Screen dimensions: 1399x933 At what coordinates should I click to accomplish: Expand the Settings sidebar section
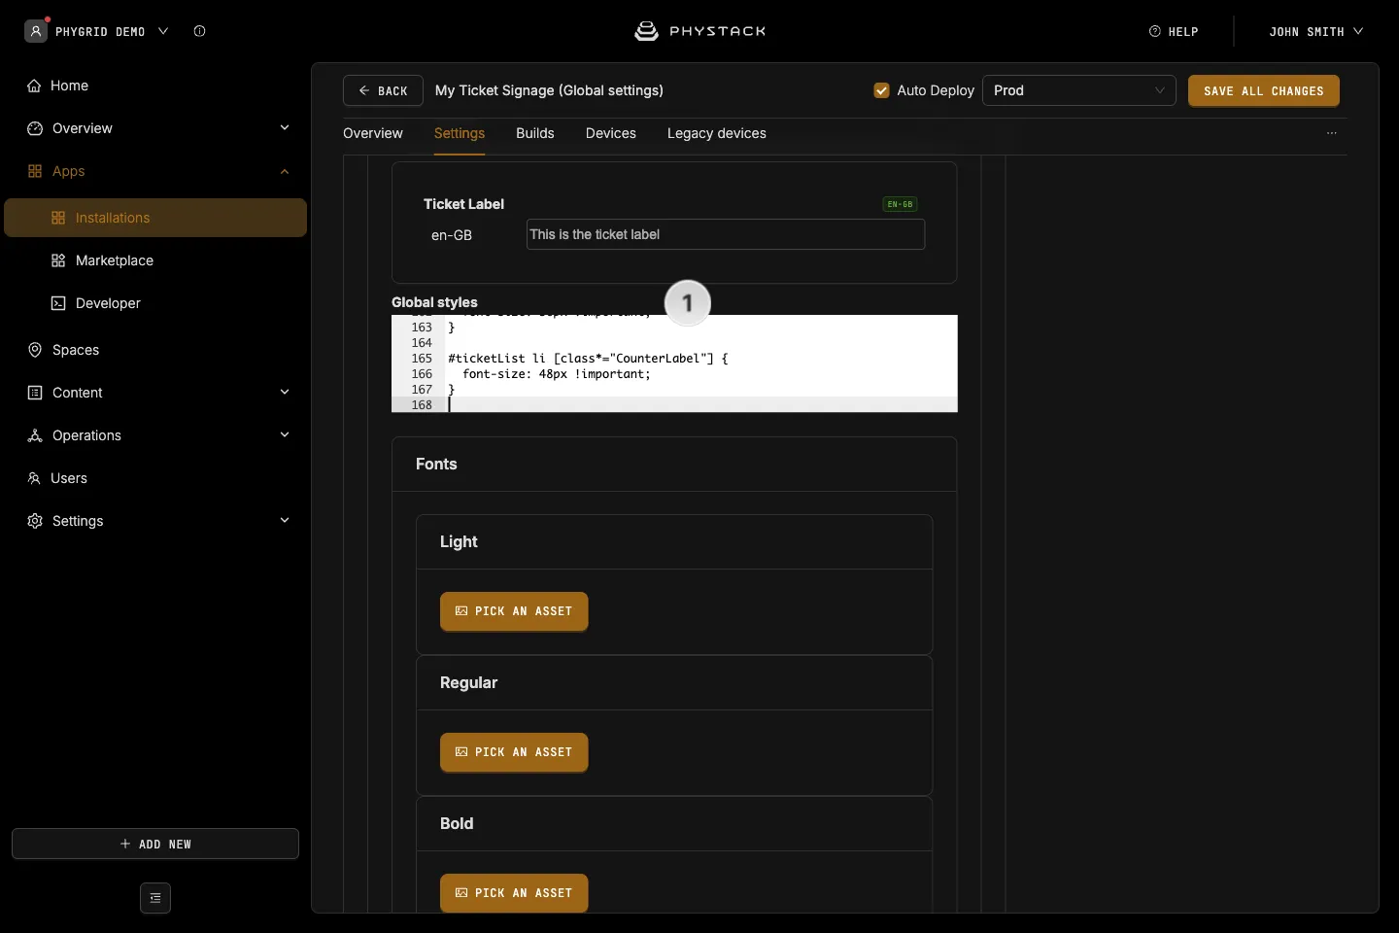(285, 521)
